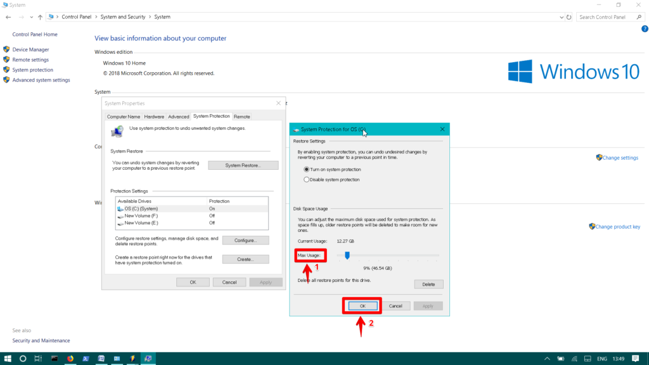
Task: Click the shield icon beside Change product key
Action: 592,226
